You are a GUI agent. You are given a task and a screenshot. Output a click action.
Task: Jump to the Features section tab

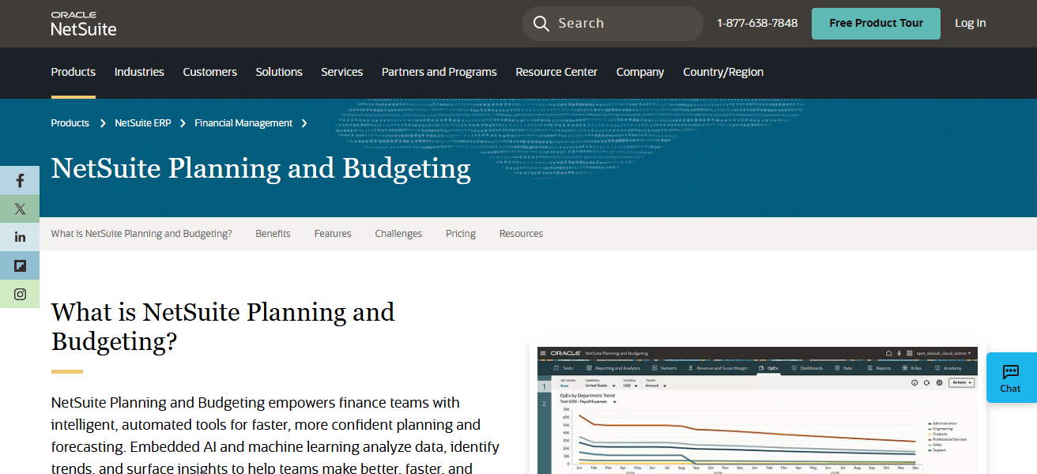(333, 234)
